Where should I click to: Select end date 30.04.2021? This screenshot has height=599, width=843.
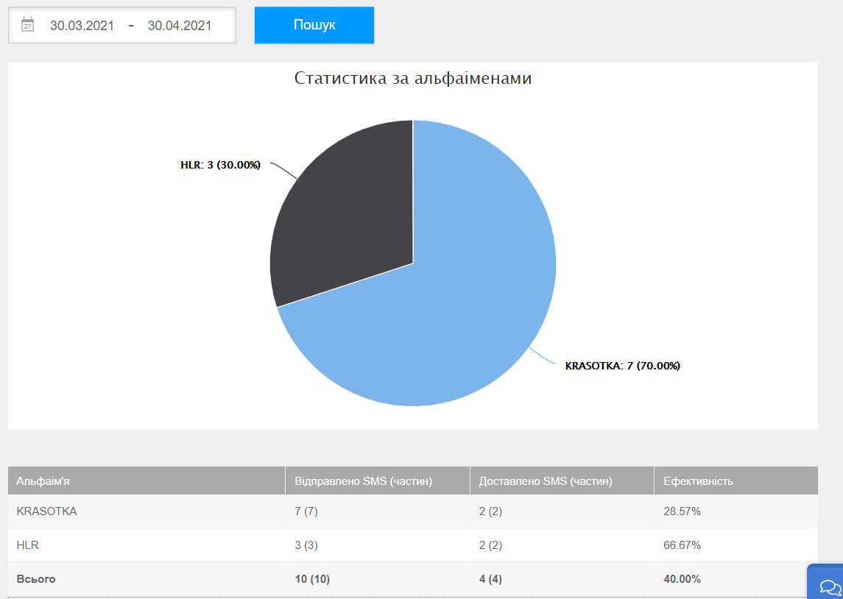(180, 25)
